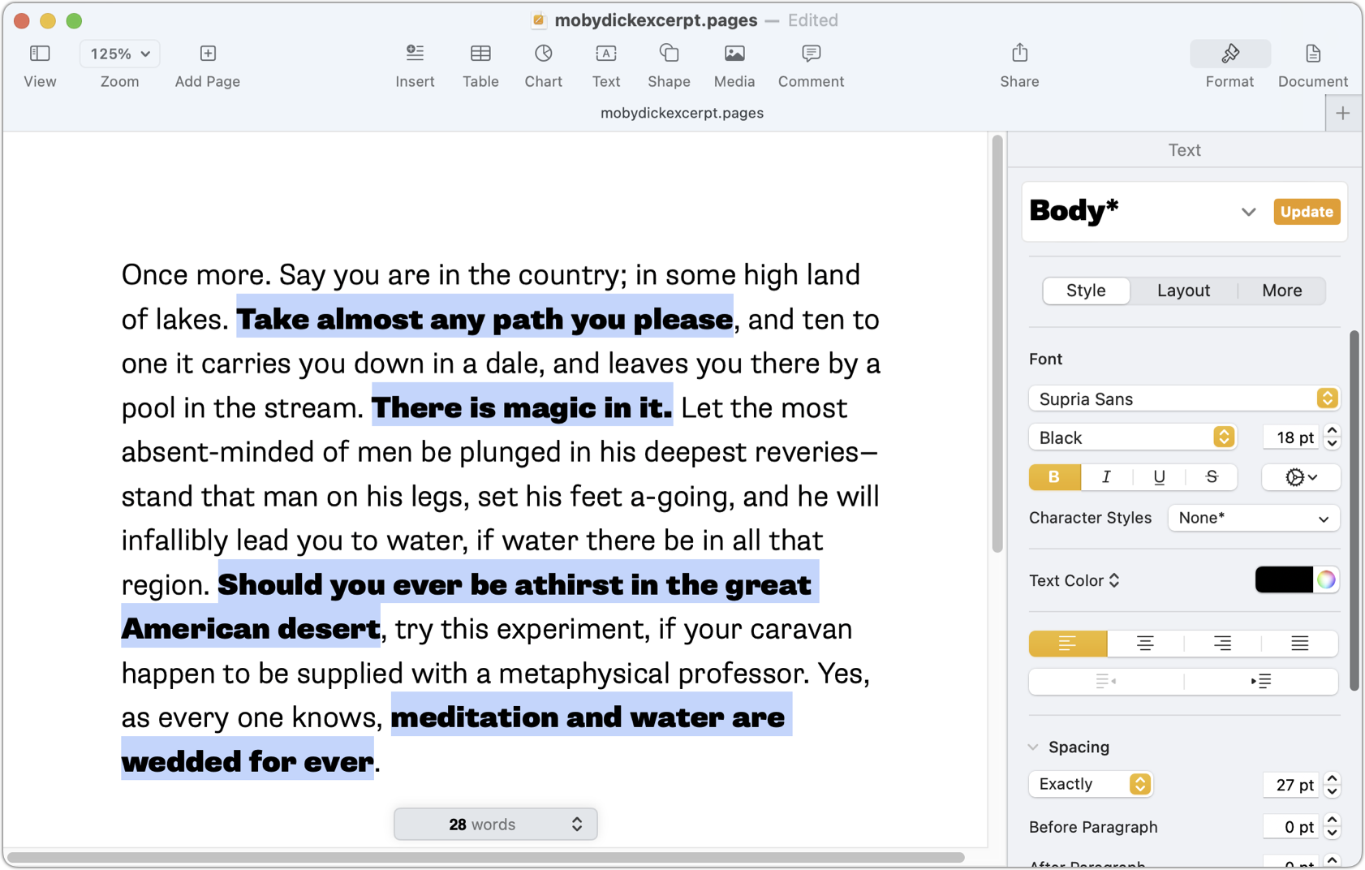Toggle underline formatting
This screenshot has height=870, width=1365.
(x=1159, y=477)
